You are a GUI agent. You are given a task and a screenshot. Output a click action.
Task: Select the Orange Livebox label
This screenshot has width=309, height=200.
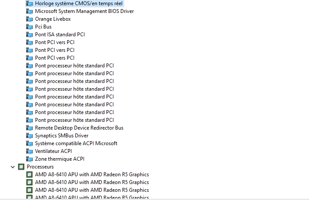pos(53,19)
